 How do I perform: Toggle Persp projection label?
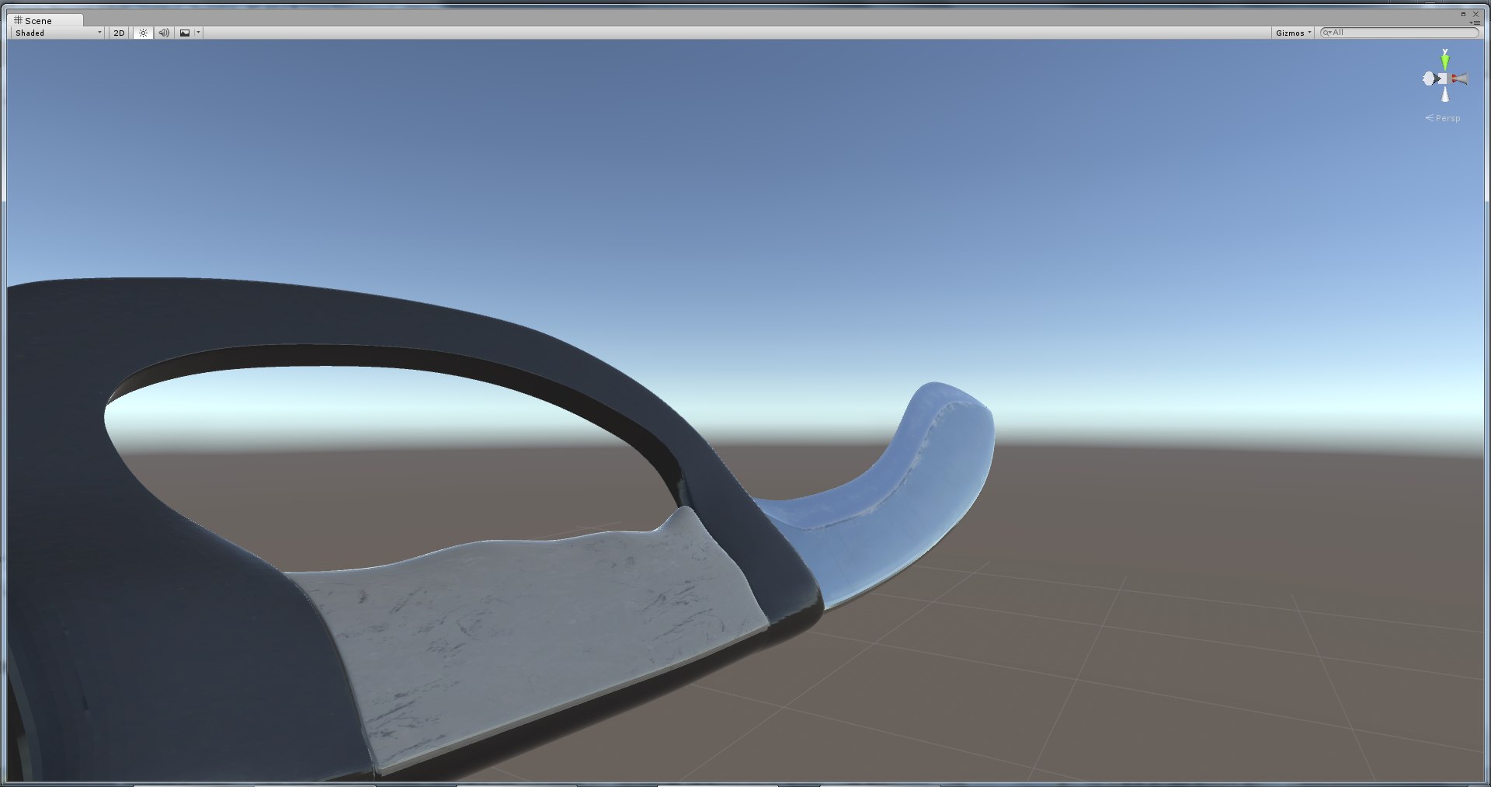point(1443,118)
